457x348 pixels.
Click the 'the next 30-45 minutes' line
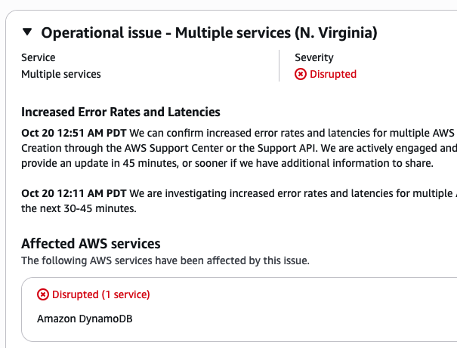tap(79, 208)
